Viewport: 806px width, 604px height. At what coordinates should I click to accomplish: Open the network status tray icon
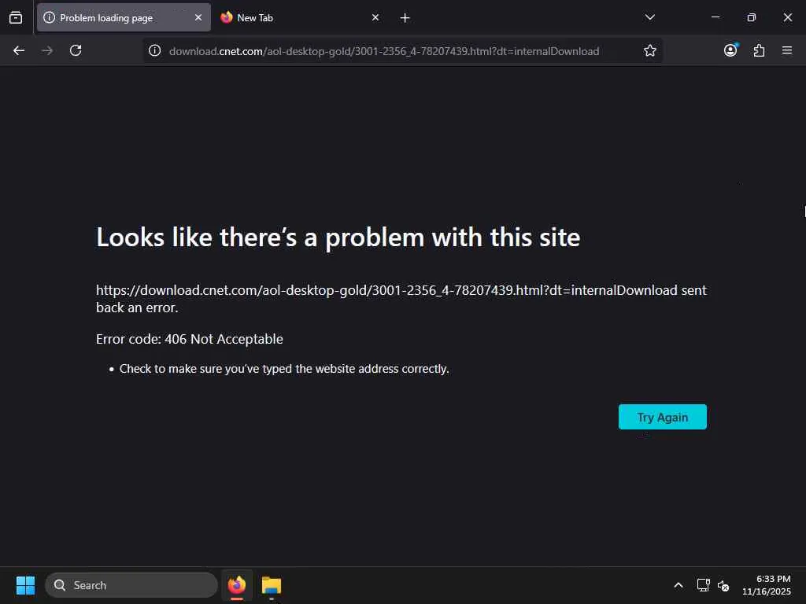coord(703,585)
